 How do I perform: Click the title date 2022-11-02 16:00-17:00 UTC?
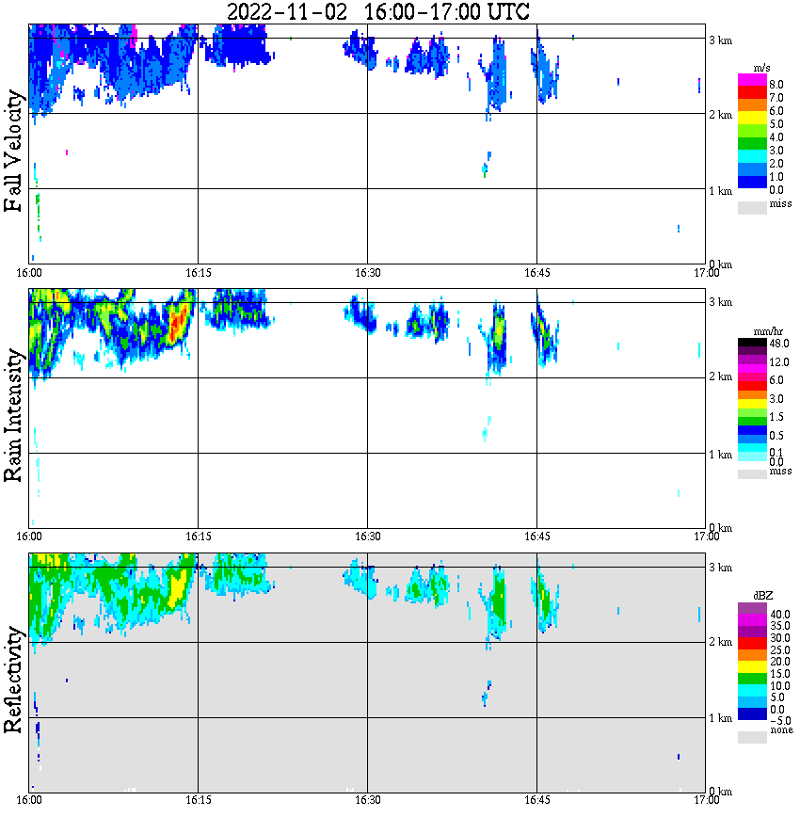[x=378, y=11]
